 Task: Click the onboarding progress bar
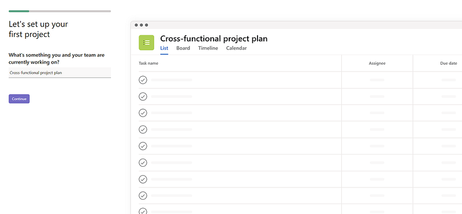coord(60,11)
